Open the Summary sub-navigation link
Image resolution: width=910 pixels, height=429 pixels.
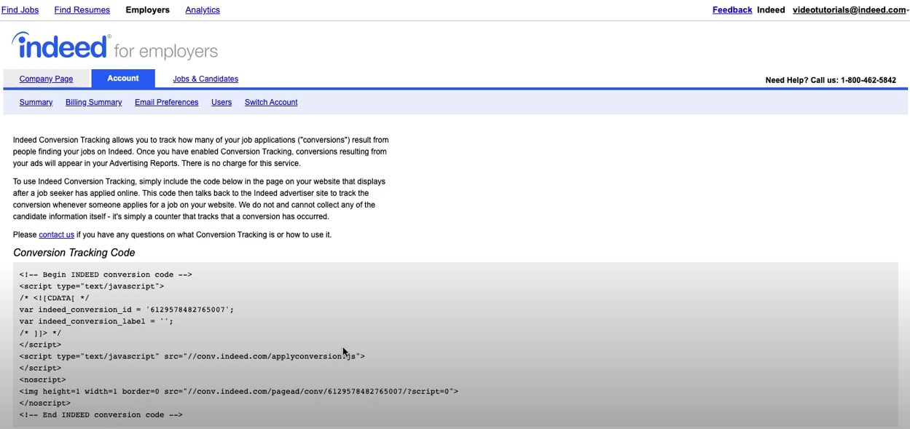tap(36, 103)
